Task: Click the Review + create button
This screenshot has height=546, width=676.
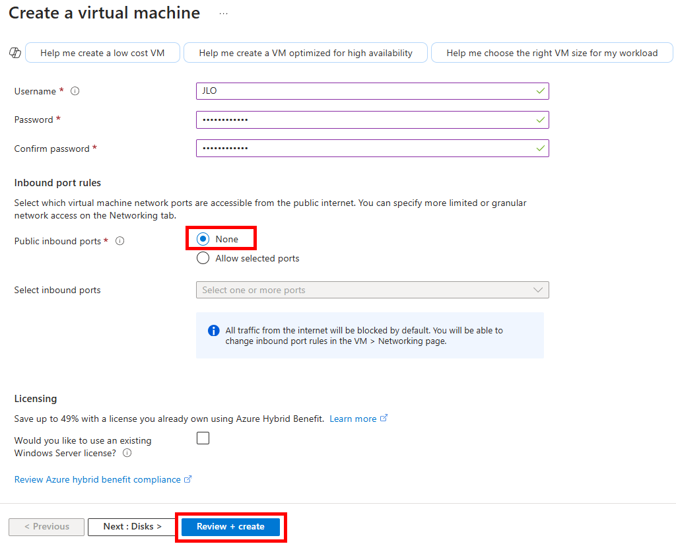Action: pos(230,527)
